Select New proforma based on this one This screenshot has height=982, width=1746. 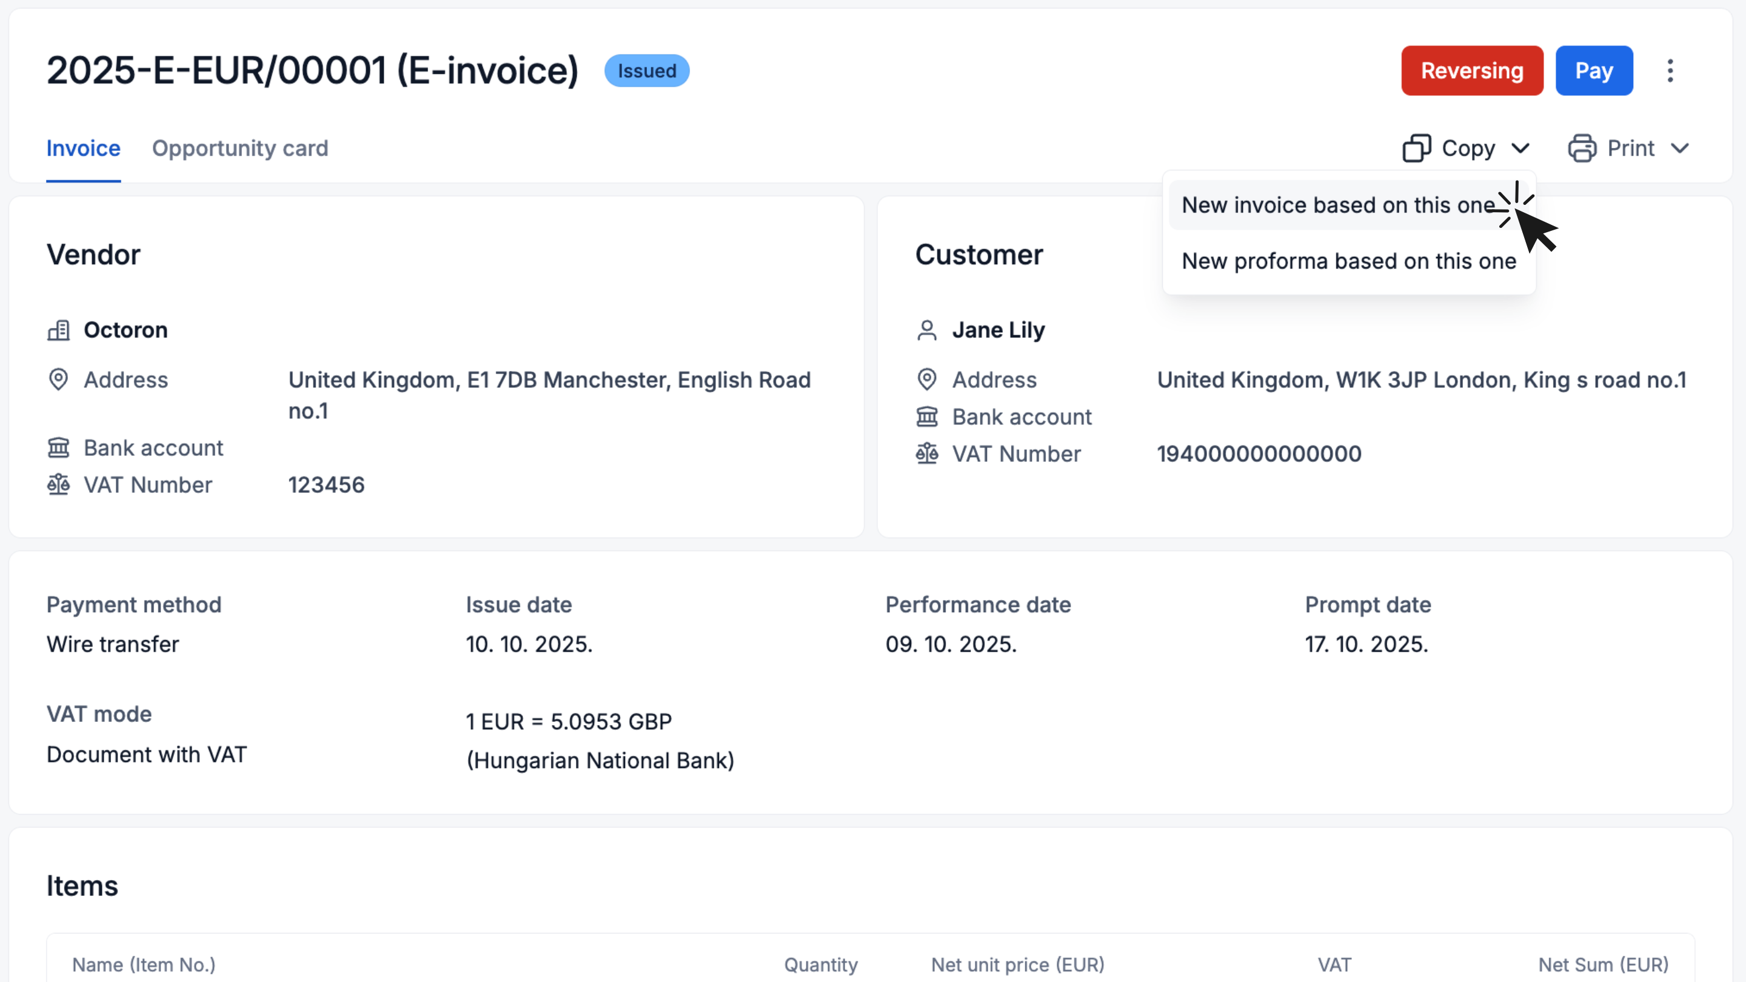(x=1349, y=261)
